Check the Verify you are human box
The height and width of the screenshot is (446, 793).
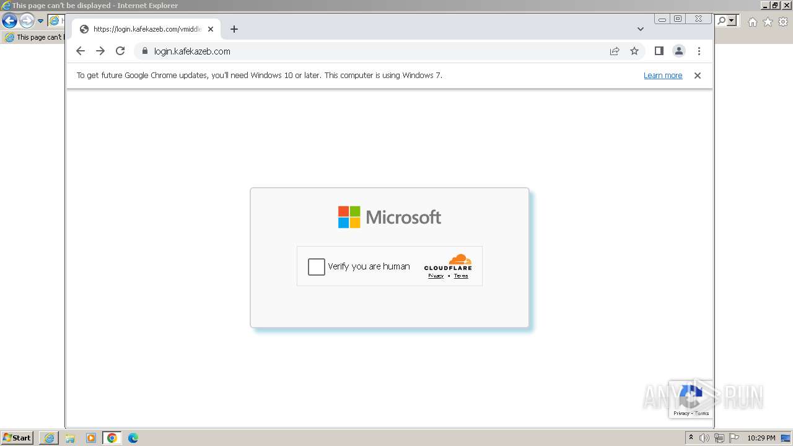click(316, 266)
